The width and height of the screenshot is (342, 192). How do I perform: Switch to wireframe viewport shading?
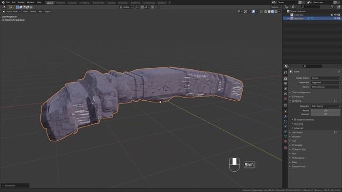click(x=266, y=12)
